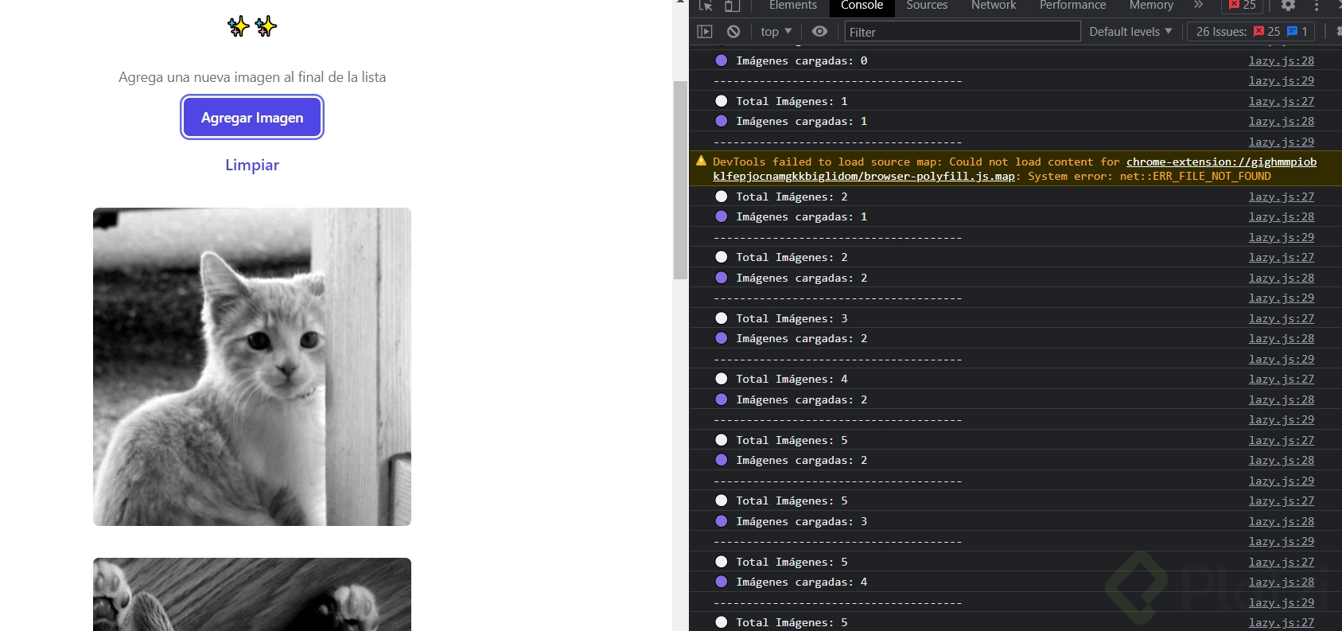This screenshot has height=631, width=1342.
Task: Open the Network tab
Action: coord(994,6)
